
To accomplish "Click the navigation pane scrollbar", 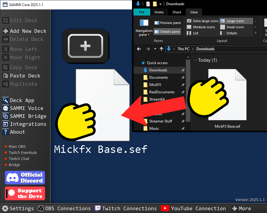I will click(x=188, y=90).
